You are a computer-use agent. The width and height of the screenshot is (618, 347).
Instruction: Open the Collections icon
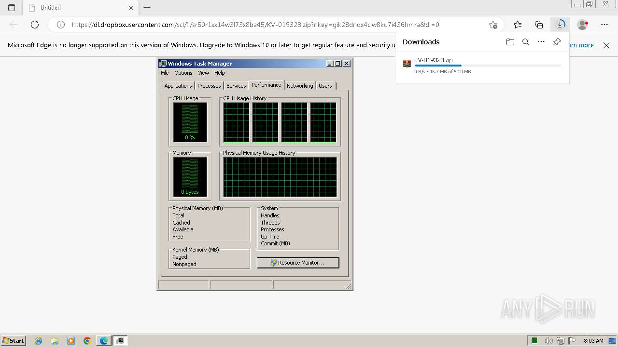[539, 25]
